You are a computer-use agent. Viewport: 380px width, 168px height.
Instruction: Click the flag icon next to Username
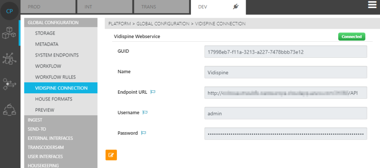(x=145, y=112)
